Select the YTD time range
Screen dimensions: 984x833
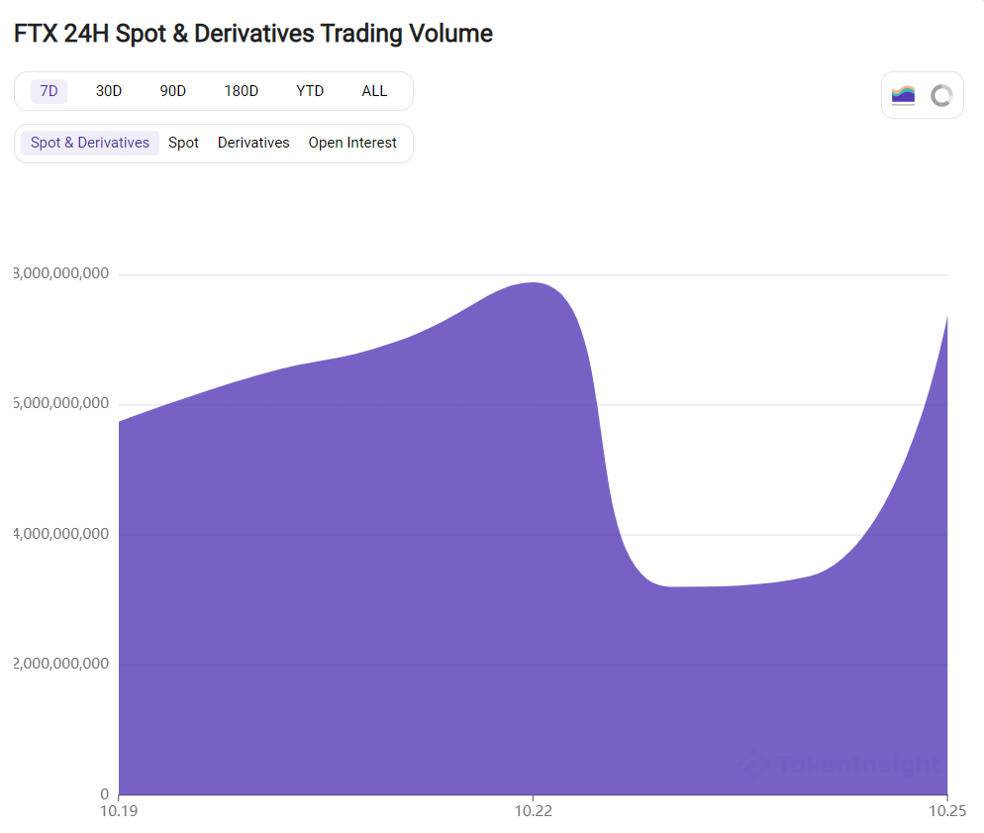pos(310,91)
